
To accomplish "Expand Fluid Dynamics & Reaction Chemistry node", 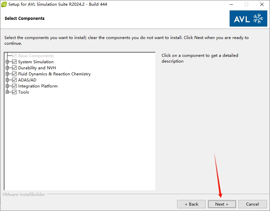I will point(7,74).
